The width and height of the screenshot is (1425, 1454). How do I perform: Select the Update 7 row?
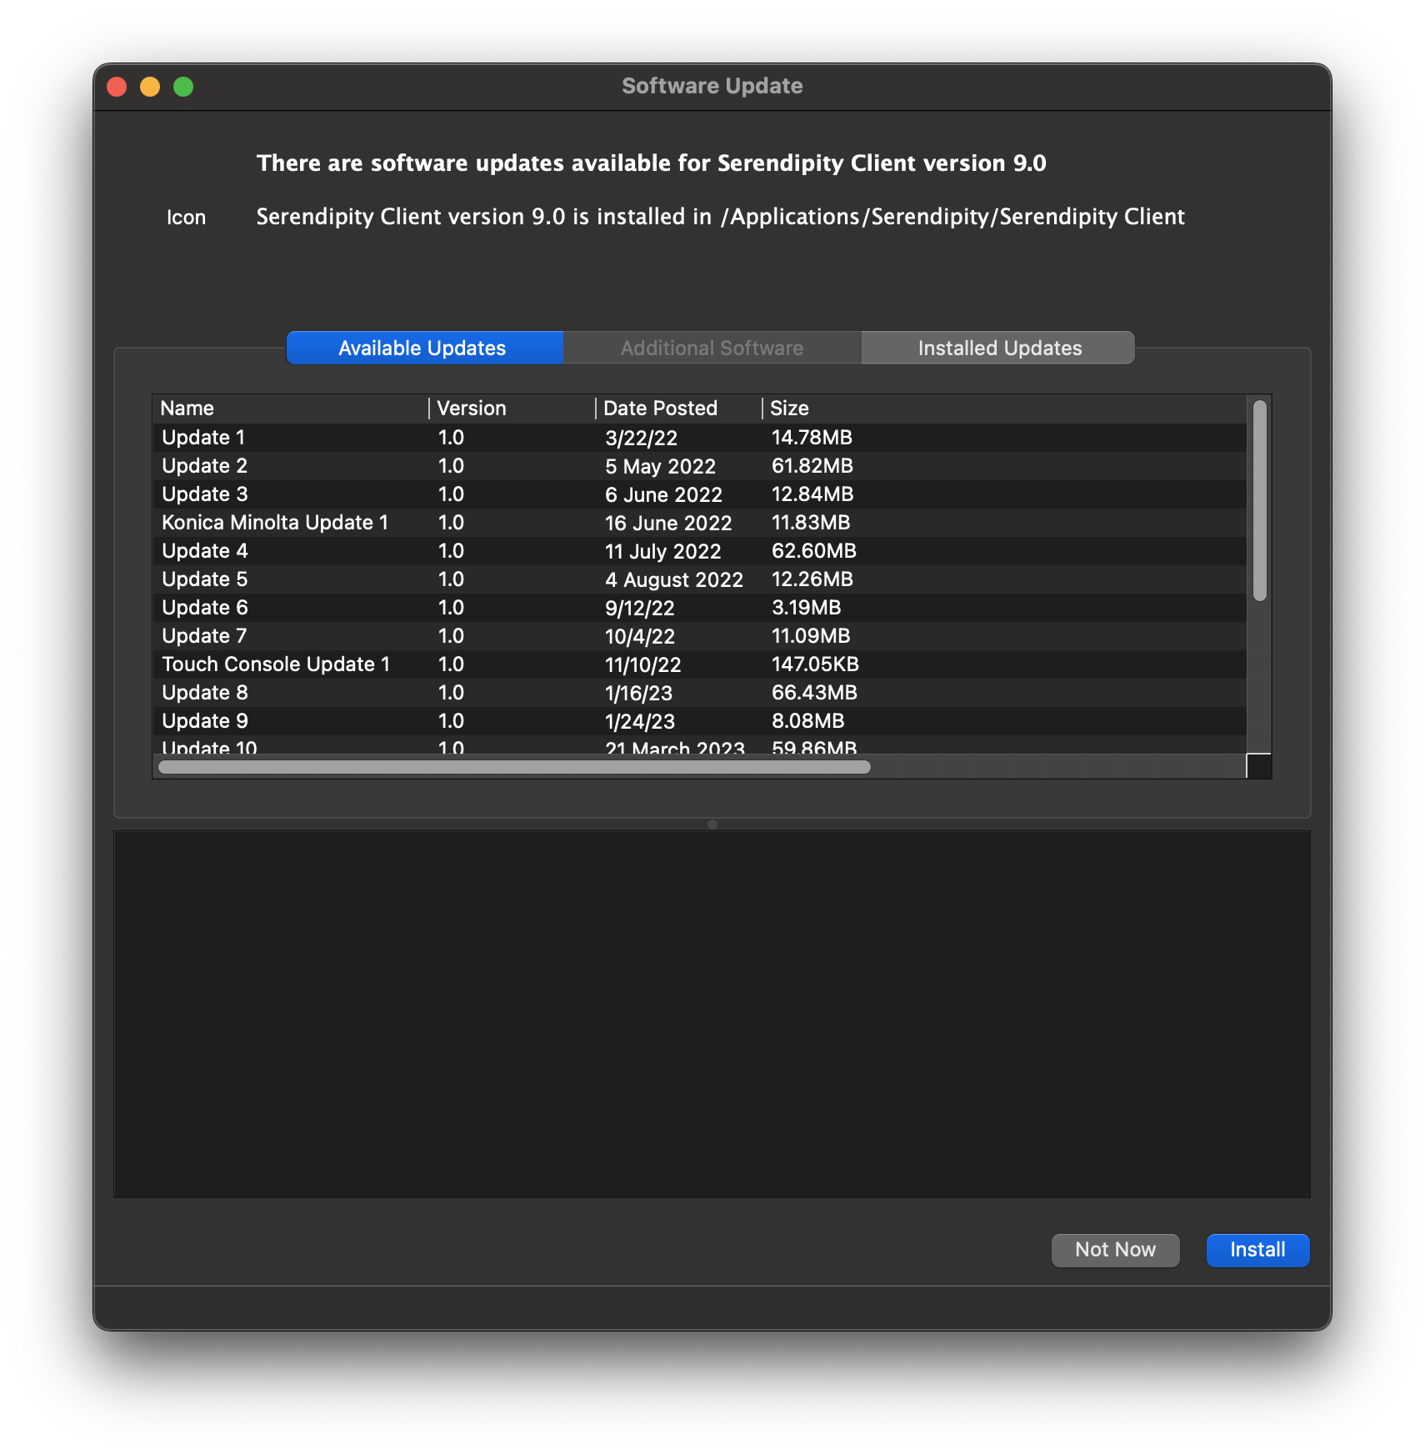699,636
